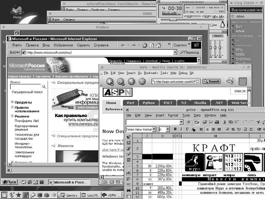Click the Print icon in Mozilla toolbar
Viewport: 265px width, 199px height.
(x=230, y=81)
